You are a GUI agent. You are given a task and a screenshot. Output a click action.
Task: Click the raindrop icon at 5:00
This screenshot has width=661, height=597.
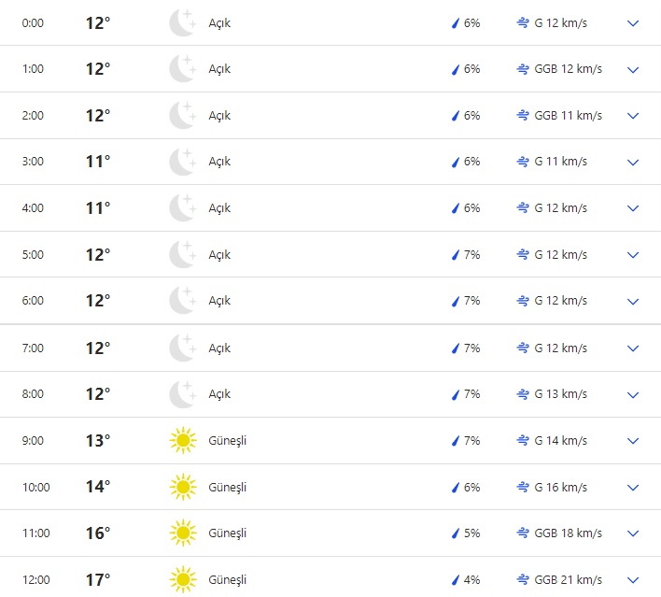pyautogui.click(x=456, y=255)
